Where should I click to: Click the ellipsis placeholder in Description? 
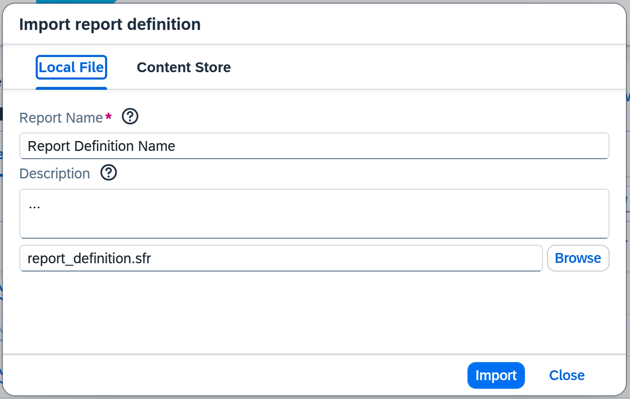34,206
